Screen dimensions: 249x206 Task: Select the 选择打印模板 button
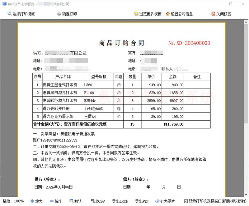(x=21, y=14)
